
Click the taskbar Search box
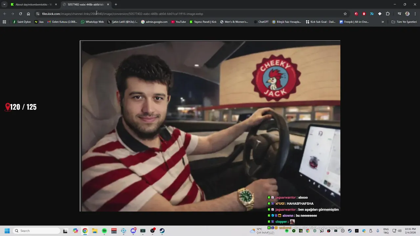(36, 231)
